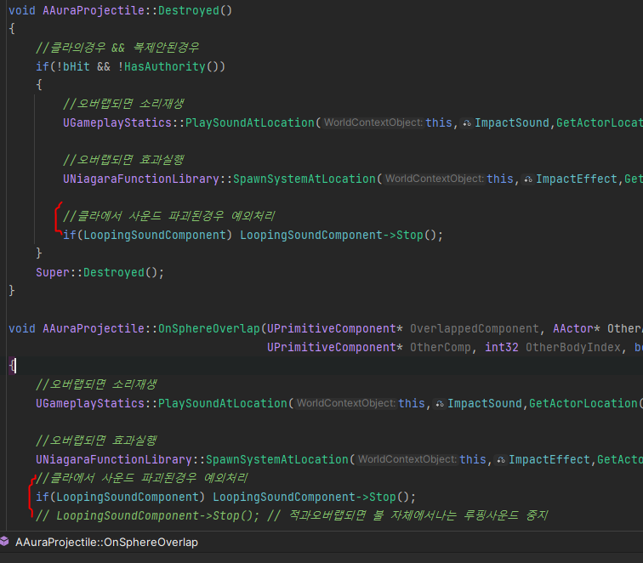Image resolution: width=643 pixels, height=563 pixels.
Task: Click the comment '//클라의경우 && 복제안된경우'
Action: pyautogui.click(x=117, y=48)
